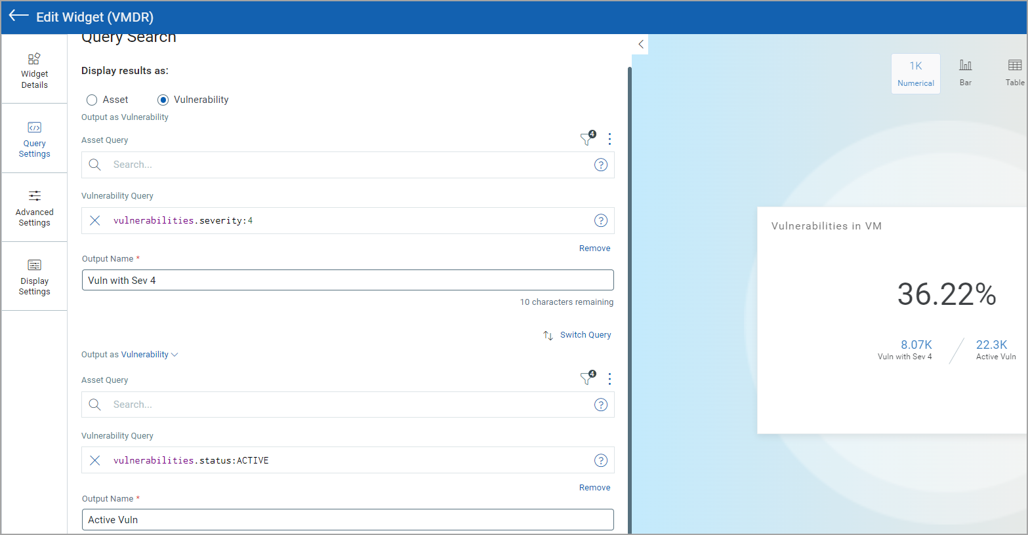Click the 'Display results as:' label
This screenshot has width=1028, height=535.
pos(125,71)
